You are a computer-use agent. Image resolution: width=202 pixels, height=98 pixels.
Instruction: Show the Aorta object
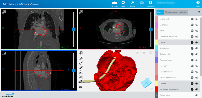tap(197, 31)
